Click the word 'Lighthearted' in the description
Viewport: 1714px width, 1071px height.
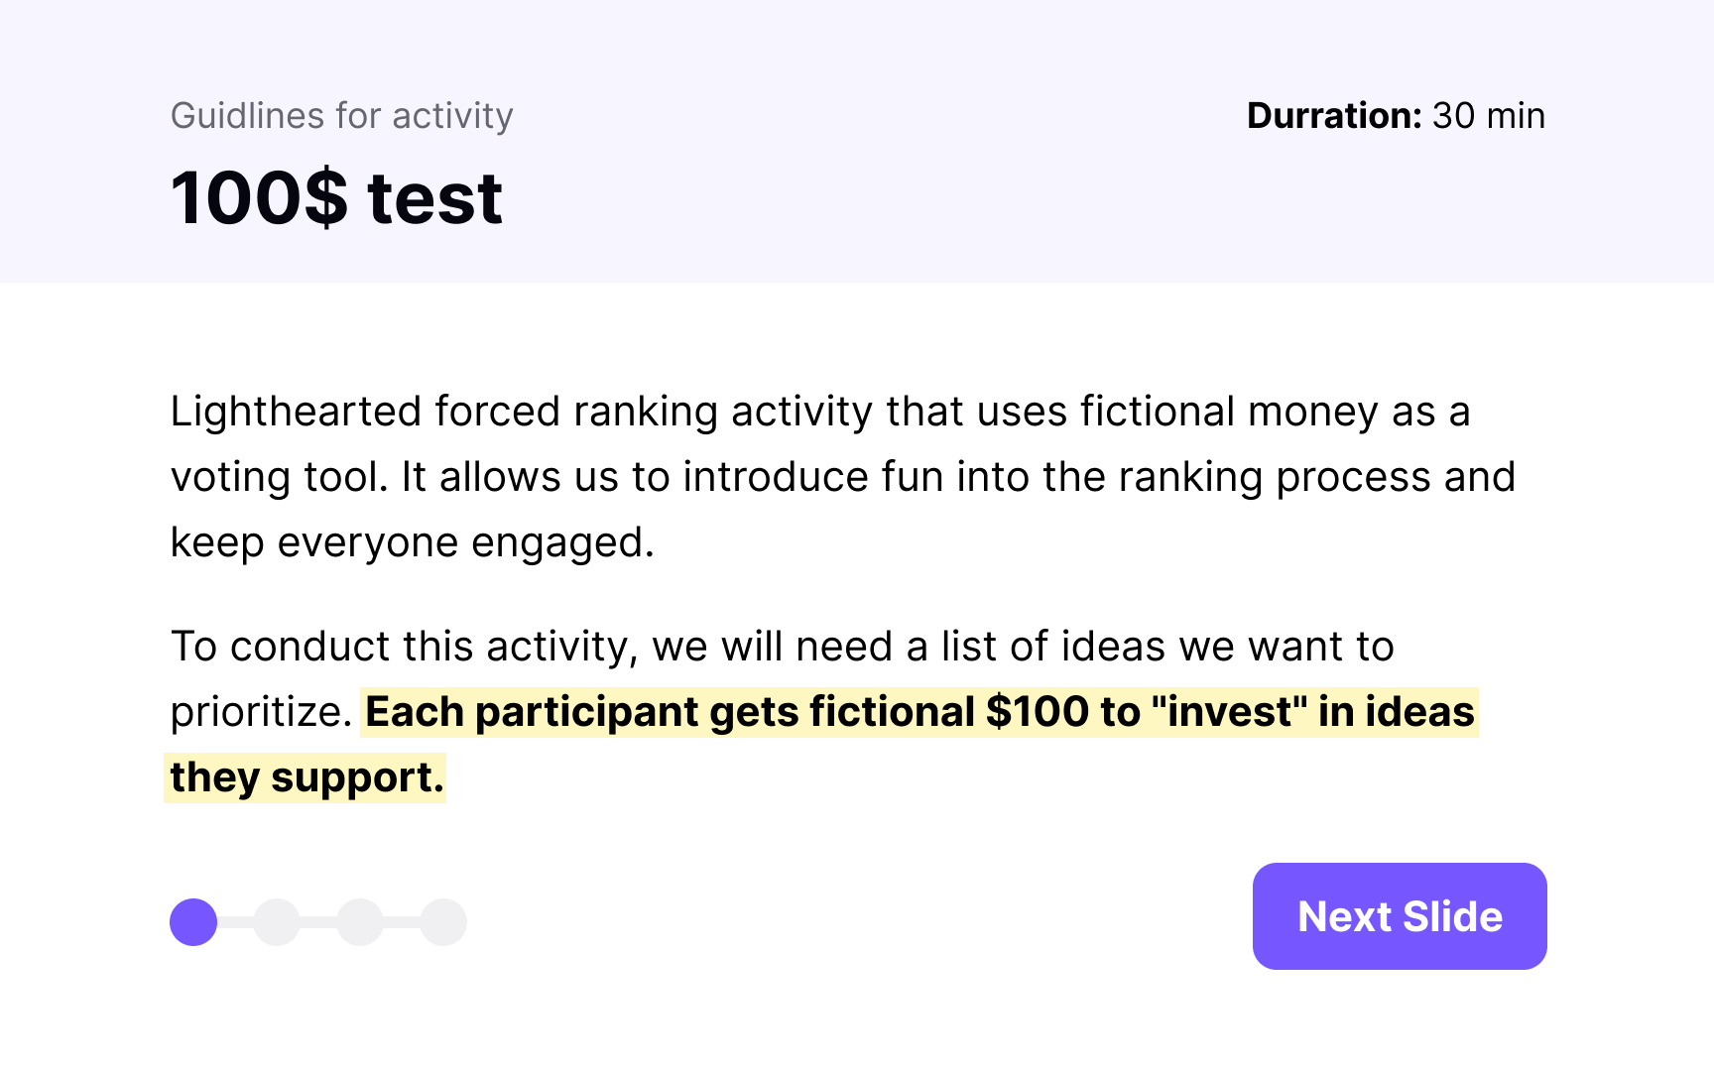point(297,413)
